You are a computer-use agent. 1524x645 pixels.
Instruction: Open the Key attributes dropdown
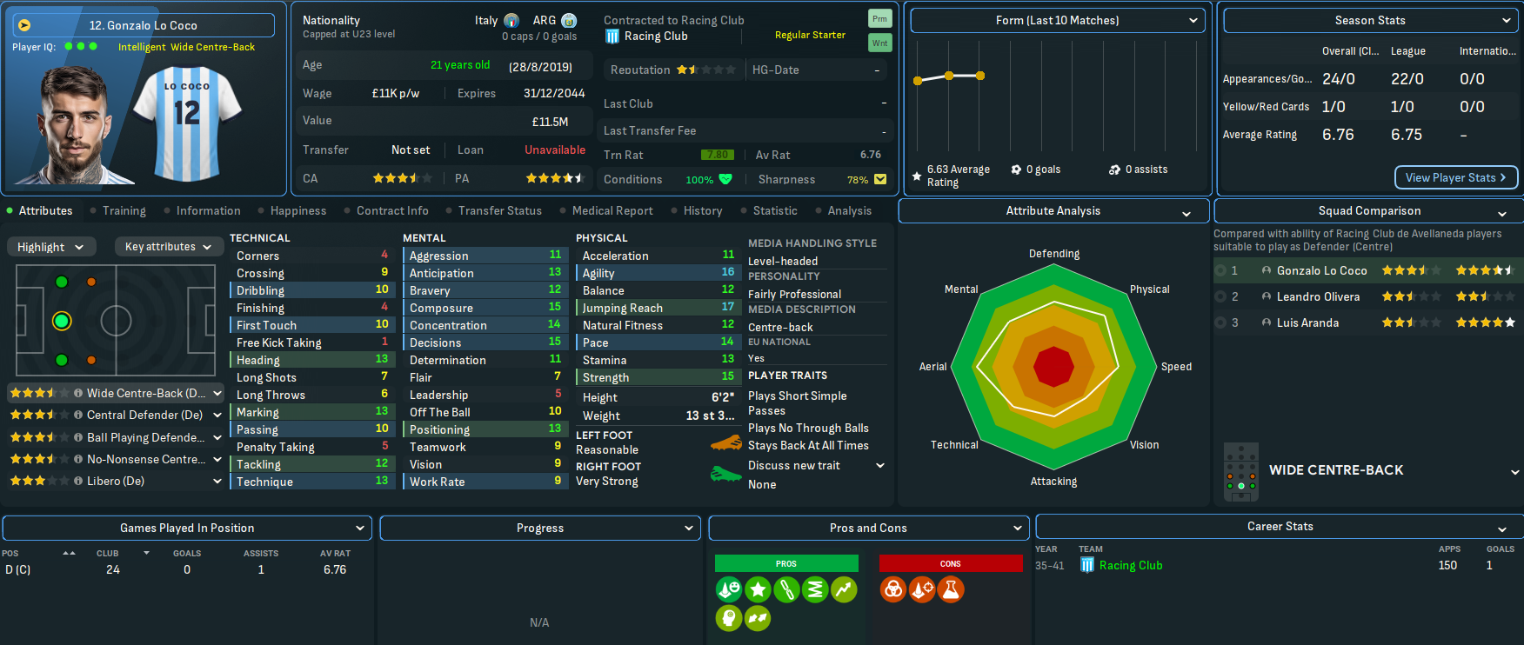pos(168,247)
